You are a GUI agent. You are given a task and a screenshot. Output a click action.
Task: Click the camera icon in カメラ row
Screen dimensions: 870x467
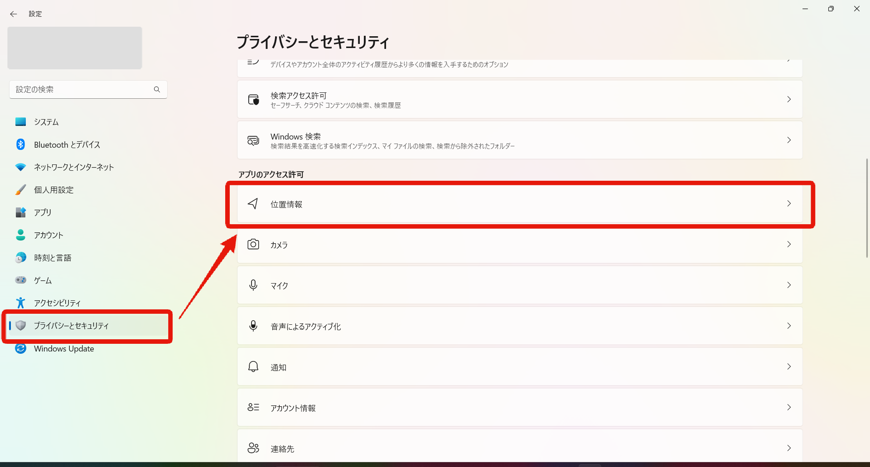point(253,245)
